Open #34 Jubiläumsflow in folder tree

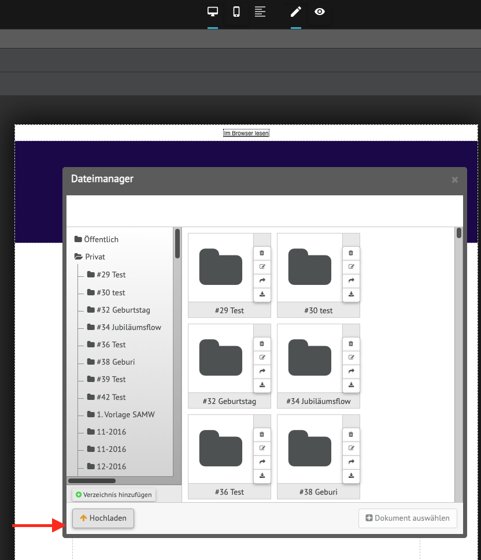(x=124, y=327)
